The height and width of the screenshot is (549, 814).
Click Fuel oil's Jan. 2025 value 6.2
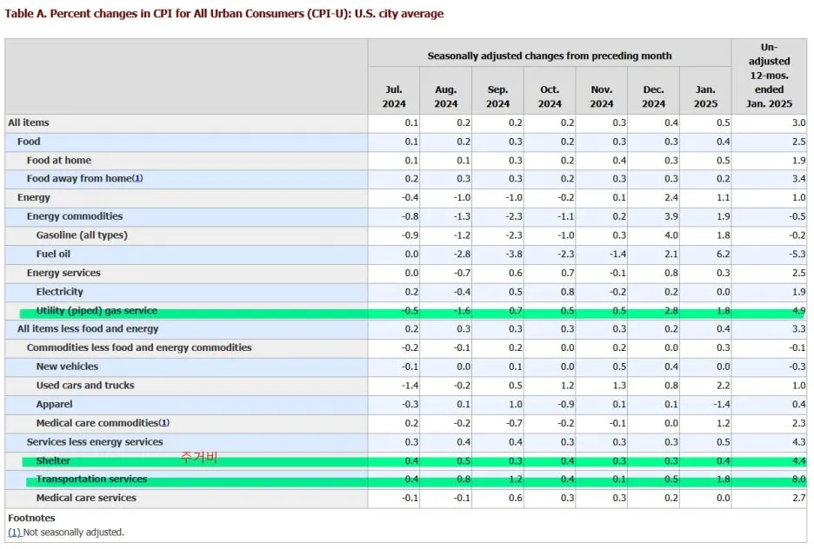724,254
